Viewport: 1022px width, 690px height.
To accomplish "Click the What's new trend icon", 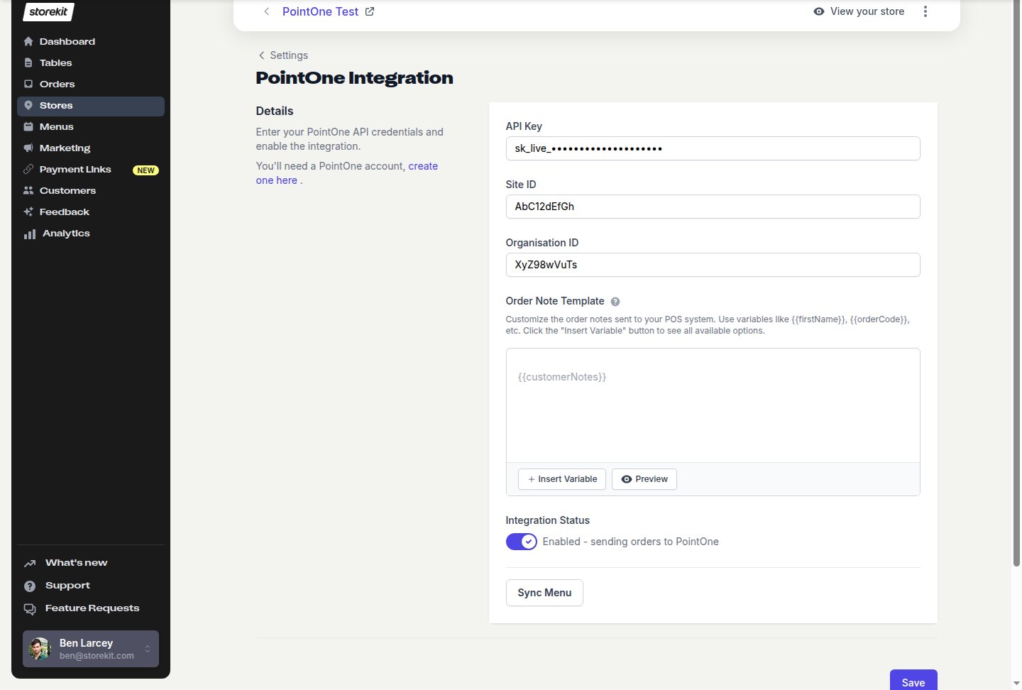I will 30,563.
